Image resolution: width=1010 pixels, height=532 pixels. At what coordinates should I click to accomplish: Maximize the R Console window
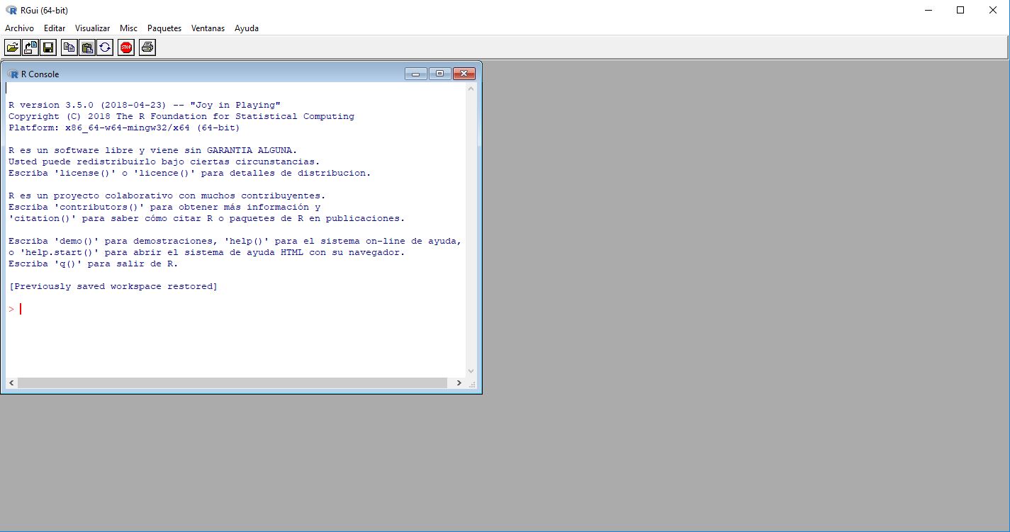pos(439,73)
